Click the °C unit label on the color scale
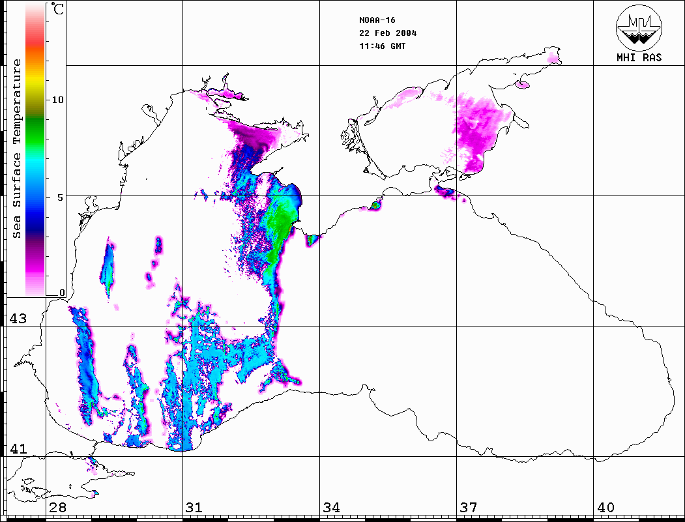This screenshot has width=685, height=522. pyautogui.click(x=57, y=8)
